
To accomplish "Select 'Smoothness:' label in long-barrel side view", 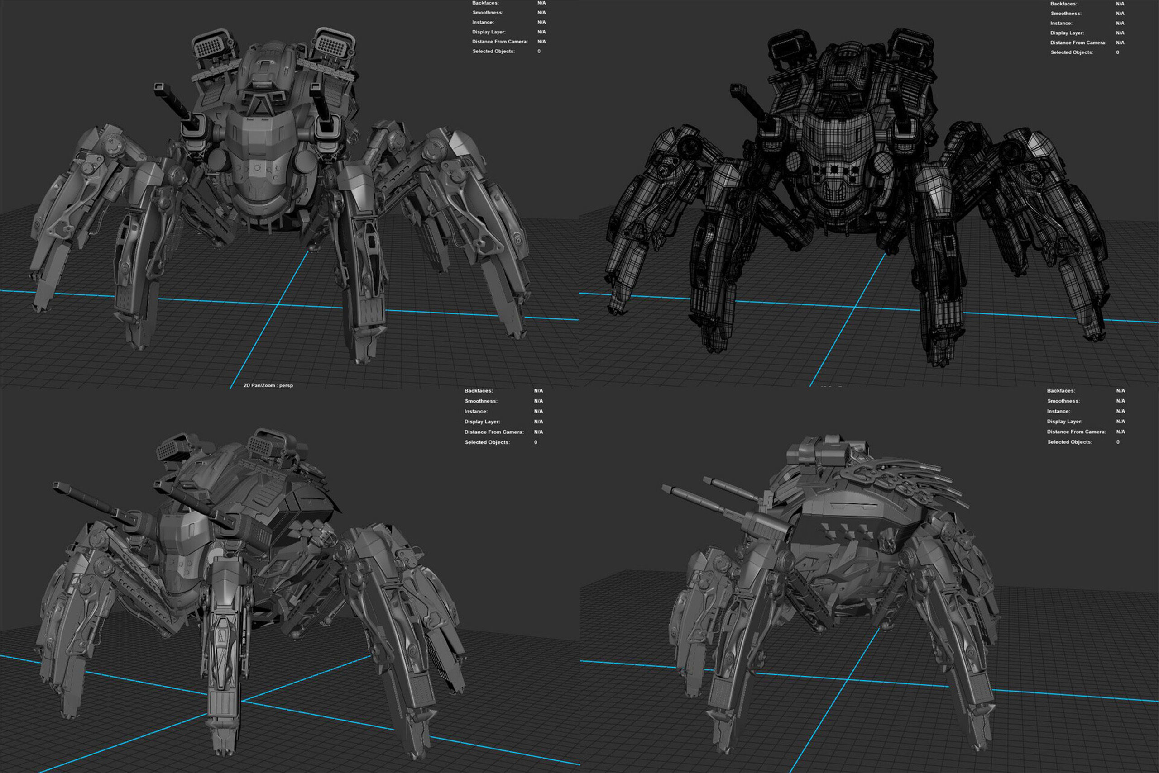I will point(480,401).
